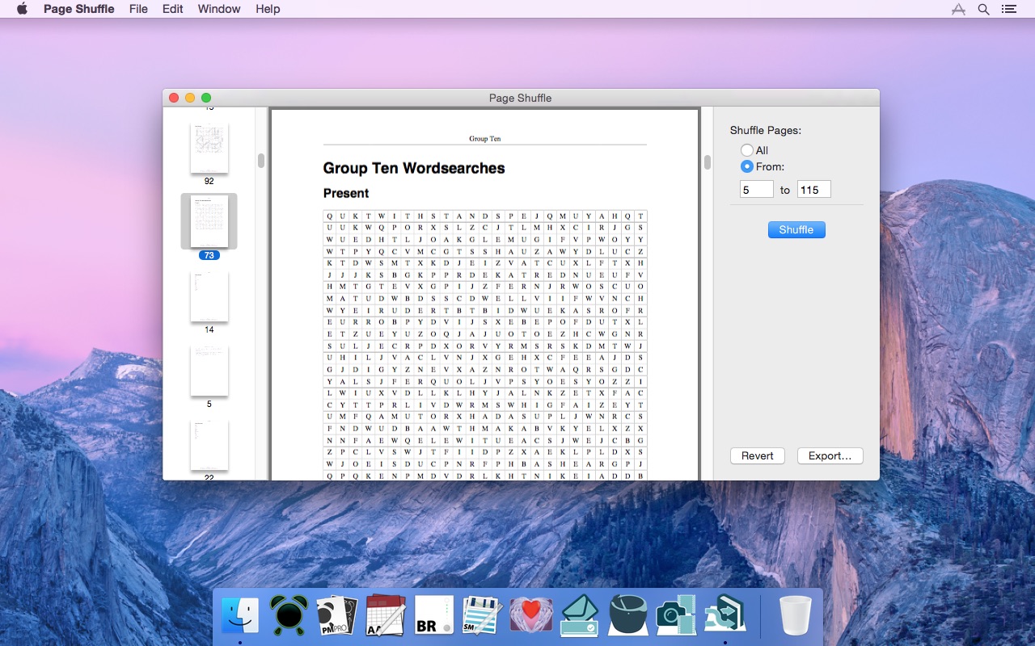Click the From page field containing 5
Screen dimensions: 1035x646
pos(757,190)
